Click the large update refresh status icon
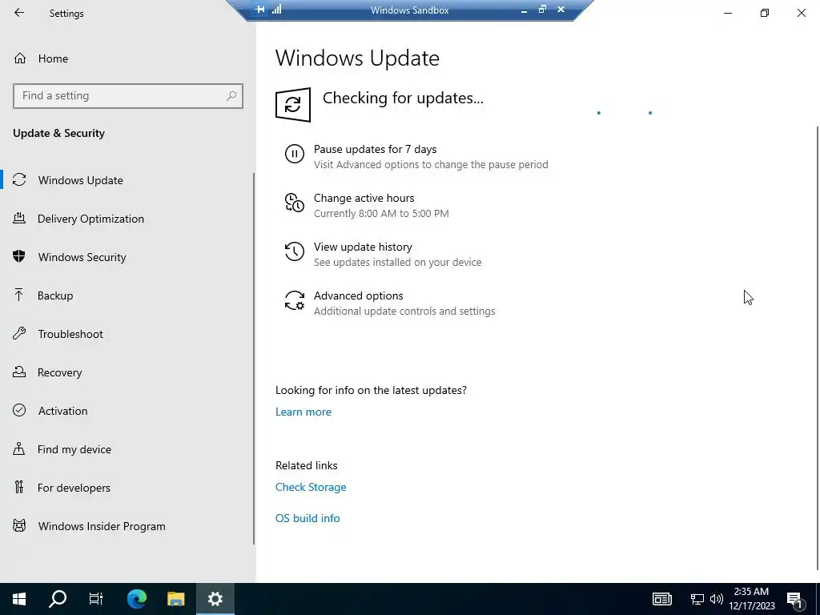Image resolution: width=820 pixels, height=615 pixels. (293, 105)
